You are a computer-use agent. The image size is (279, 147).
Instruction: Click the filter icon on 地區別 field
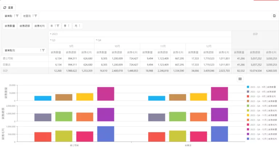point(36,16)
